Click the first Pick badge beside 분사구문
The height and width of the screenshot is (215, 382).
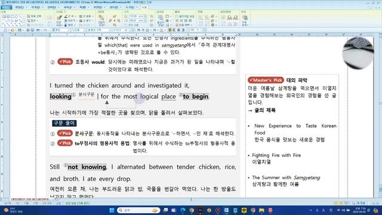[x=65, y=133]
